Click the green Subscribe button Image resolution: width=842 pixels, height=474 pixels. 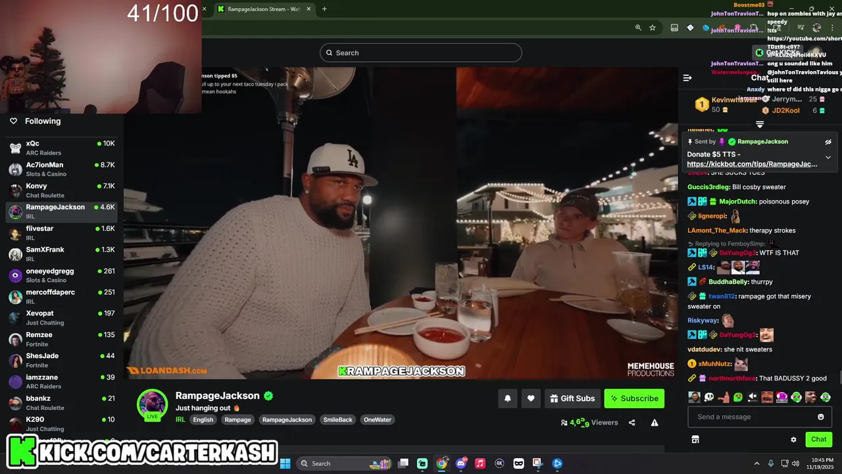click(x=634, y=398)
